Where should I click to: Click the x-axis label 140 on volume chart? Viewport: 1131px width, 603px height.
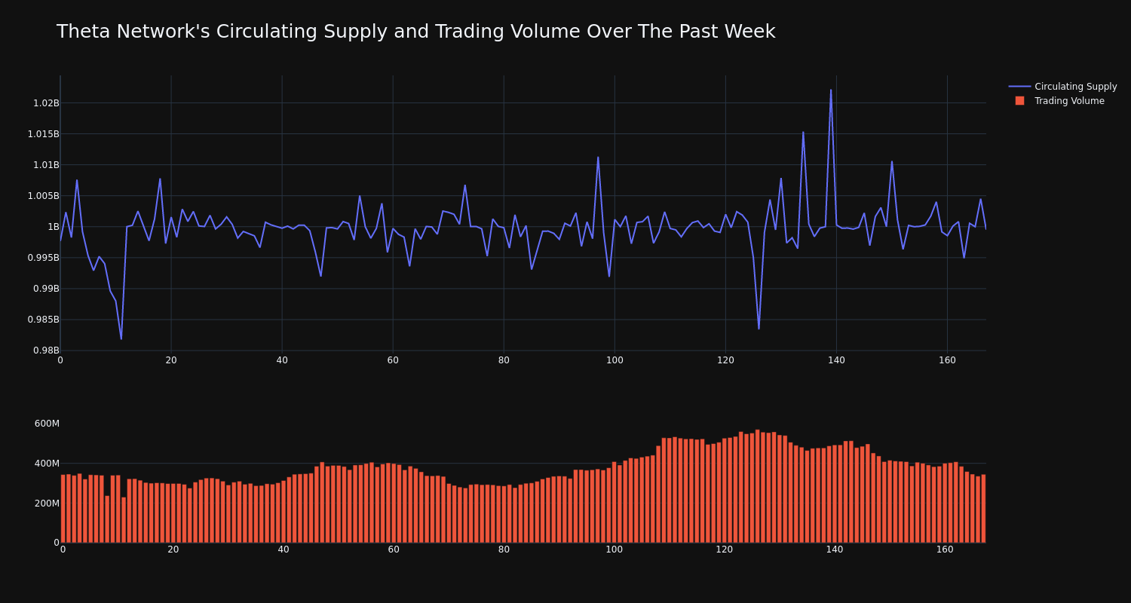pos(835,550)
